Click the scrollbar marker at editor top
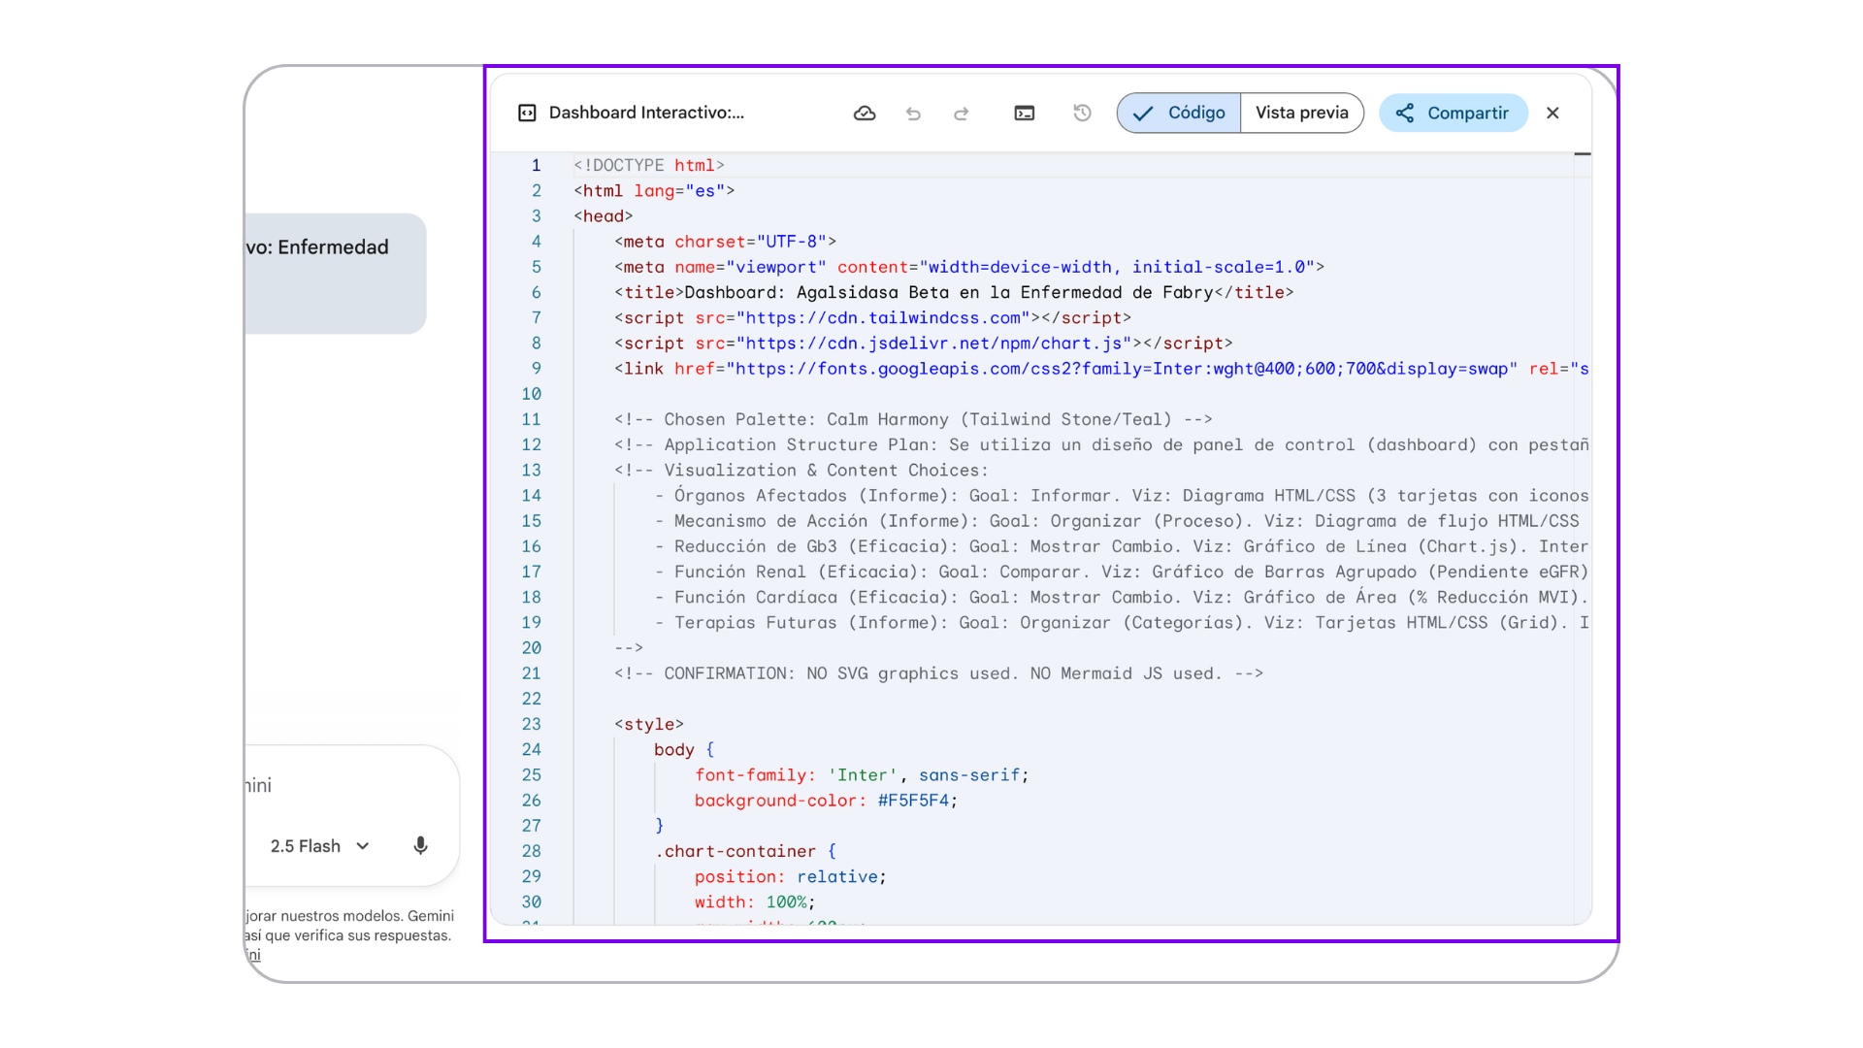 (x=1583, y=154)
